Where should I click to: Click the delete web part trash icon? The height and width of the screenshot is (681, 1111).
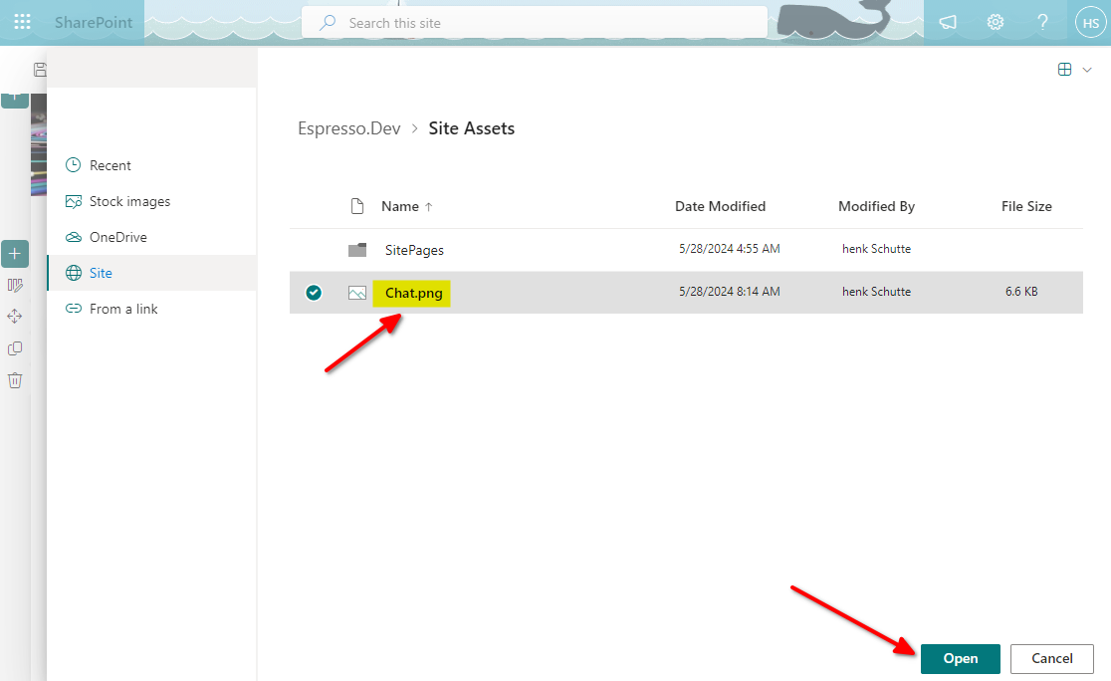point(15,380)
